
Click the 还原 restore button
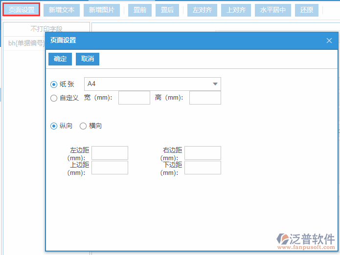(x=307, y=10)
